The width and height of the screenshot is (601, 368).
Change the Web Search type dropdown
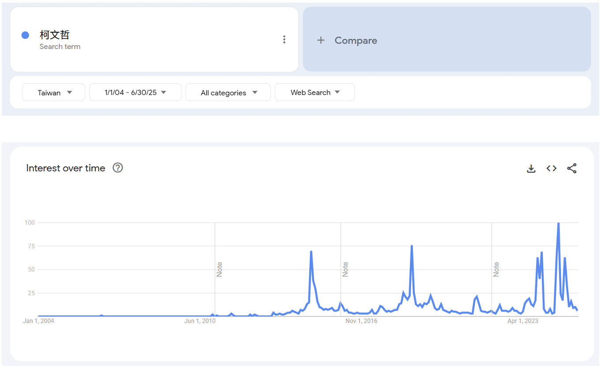(x=315, y=93)
